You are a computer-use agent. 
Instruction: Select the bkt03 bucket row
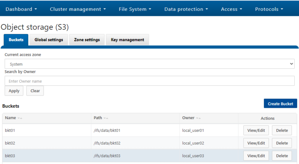[149, 155]
